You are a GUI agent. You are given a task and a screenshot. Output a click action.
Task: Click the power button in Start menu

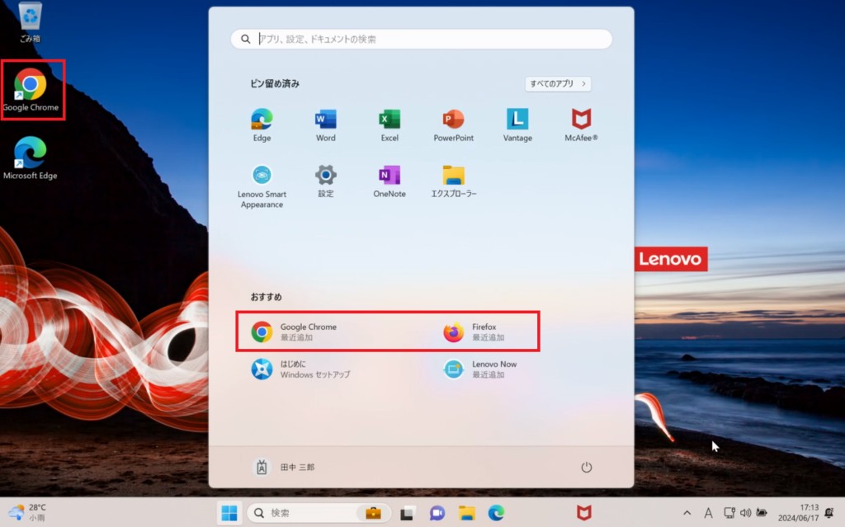[x=586, y=467]
